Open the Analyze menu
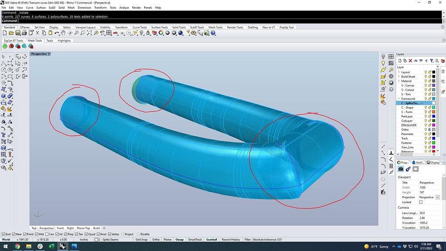 pyautogui.click(x=125, y=7)
